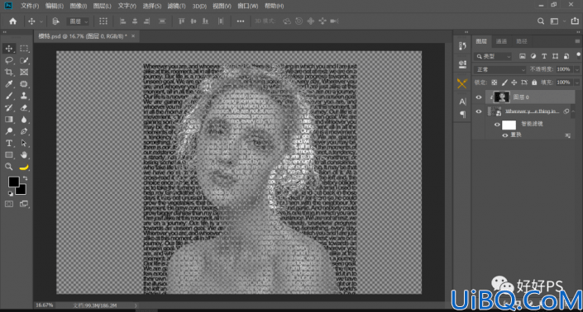Select the Rectangular Marquee tool
Image resolution: width=583 pixels, height=312 pixels.
[x=24, y=48]
